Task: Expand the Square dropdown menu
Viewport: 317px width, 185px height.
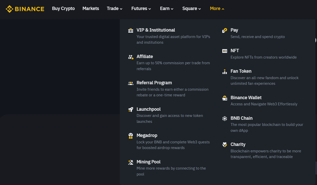Action: point(192,8)
